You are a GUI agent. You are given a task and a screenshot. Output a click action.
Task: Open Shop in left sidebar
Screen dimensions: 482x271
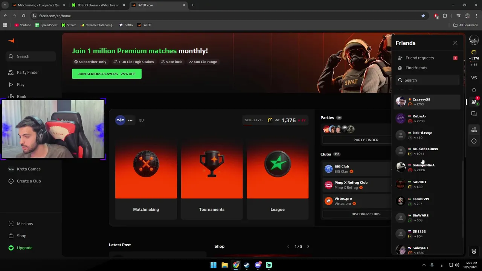click(31, 236)
